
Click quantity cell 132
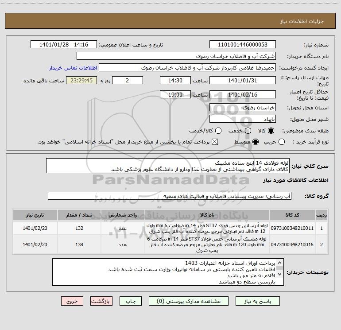pyautogui.click(x=79, y=228)
